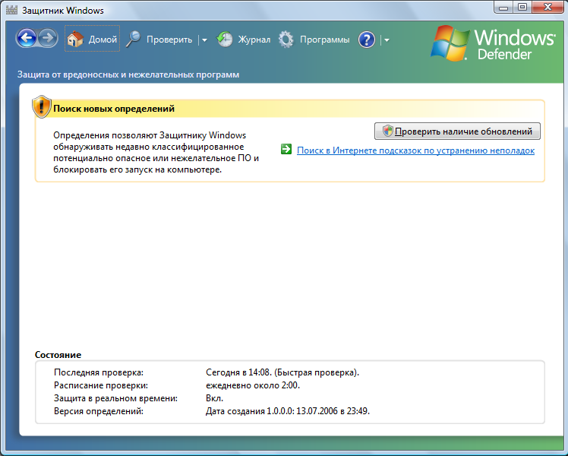This screenshot has height=456, width=568.
Task: Click the green arrow beside troubleshooting link
Action: click(x=286, y=149)
